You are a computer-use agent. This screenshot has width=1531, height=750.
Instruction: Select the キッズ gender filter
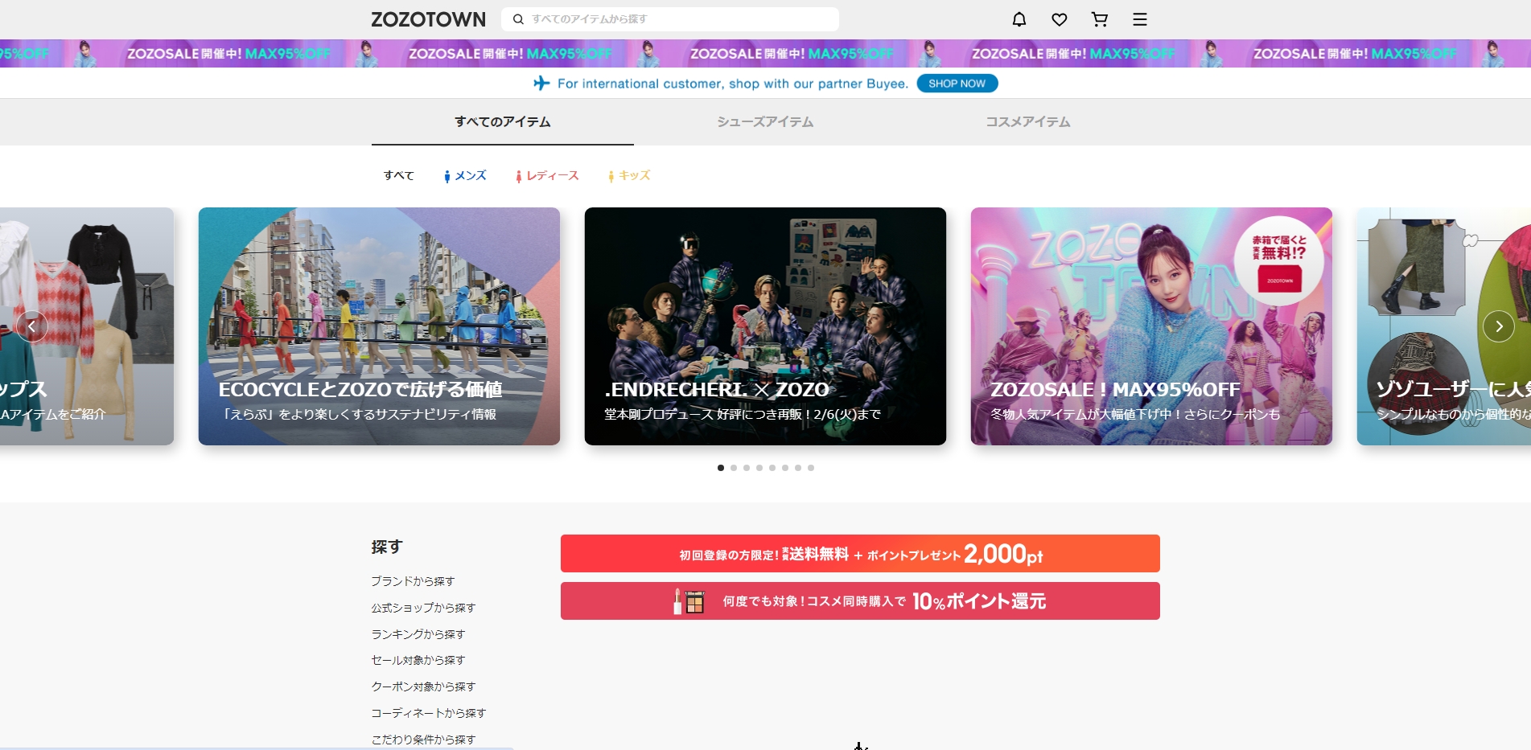629,175
